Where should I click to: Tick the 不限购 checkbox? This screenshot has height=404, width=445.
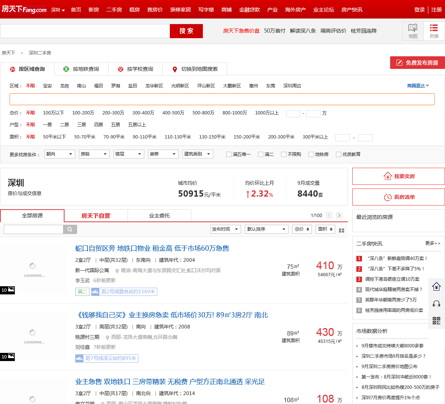(x=284, y=154)
